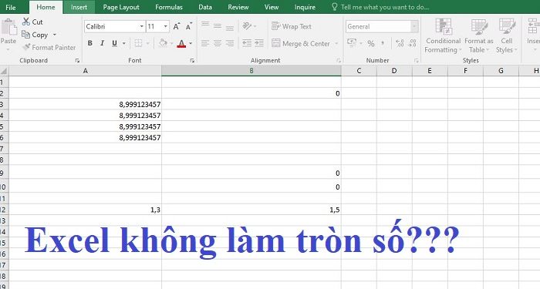Open the Font dialog launcher

192,61
